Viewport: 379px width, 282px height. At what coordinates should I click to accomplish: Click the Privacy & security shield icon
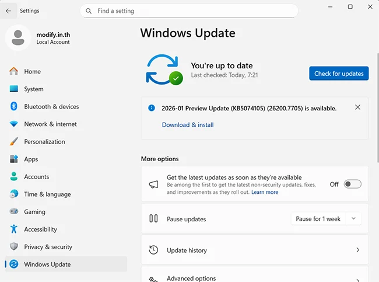14,246
